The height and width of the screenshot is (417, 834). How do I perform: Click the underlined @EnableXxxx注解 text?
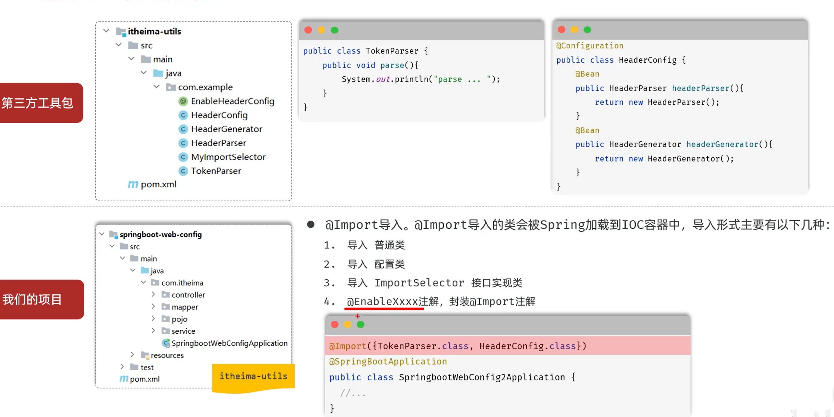pos(392,301)
